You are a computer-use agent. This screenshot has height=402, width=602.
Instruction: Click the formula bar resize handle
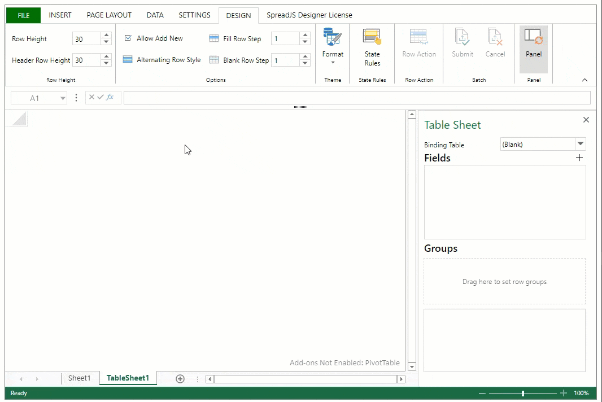(x=300, y=107)
